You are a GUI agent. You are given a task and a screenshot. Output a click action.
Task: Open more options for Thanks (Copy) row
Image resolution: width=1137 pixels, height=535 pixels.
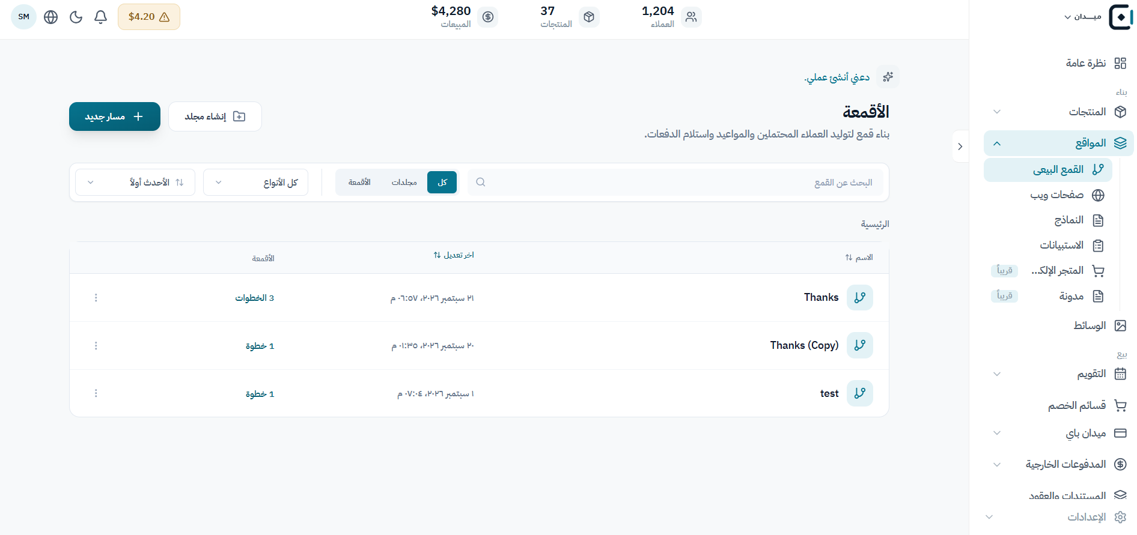[96, 346]
